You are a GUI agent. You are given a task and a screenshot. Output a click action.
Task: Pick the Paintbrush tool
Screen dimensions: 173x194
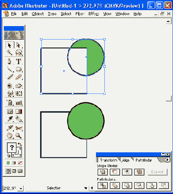point(10,77)
